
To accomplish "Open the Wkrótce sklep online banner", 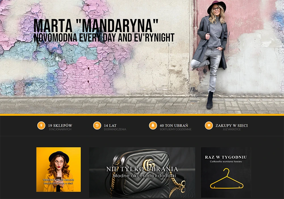I will pos(59,169).
